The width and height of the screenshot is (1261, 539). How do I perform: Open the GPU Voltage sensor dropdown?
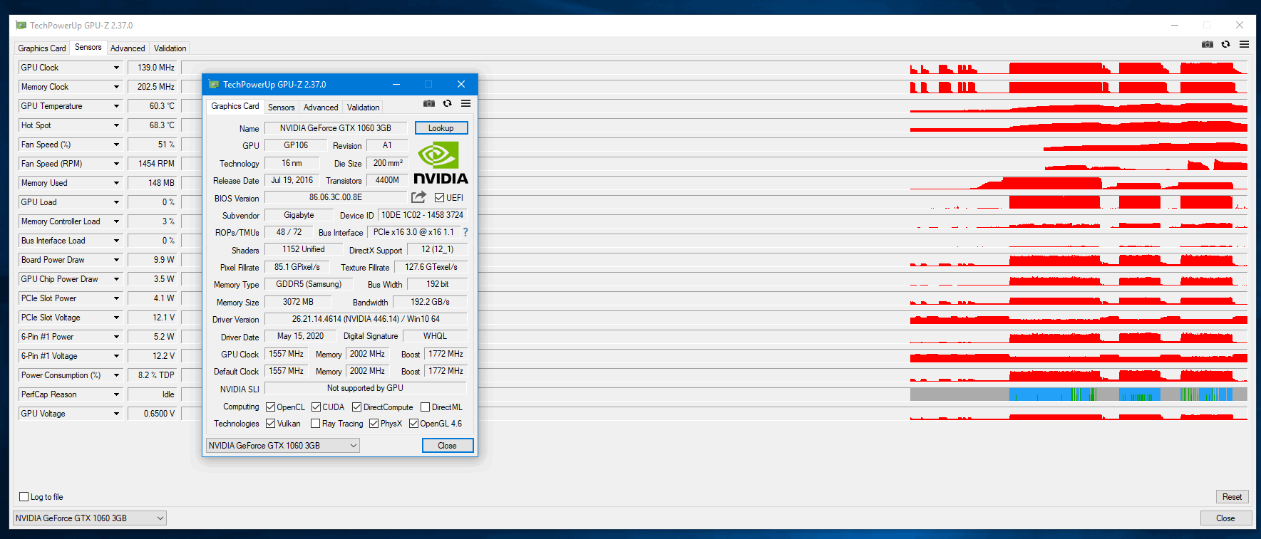(116, 414)
